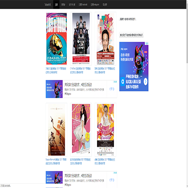Screen dimensions: 188x188
Task: Follow the caption link under the smiling man poster
Action: point(105,70)
